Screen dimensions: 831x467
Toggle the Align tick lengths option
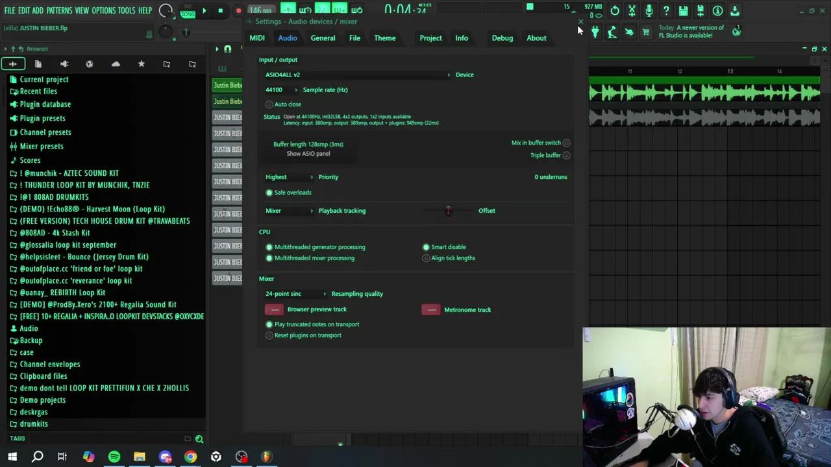[449, 258]
